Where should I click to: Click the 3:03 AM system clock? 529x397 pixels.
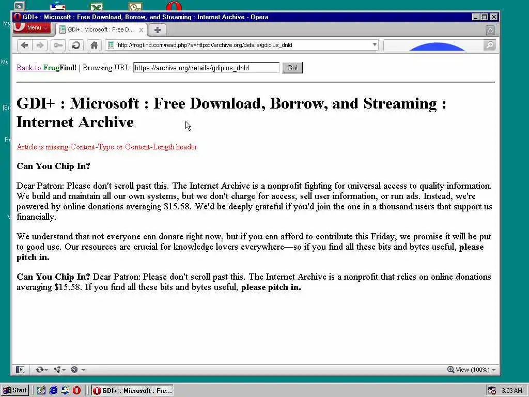(512, 391)
